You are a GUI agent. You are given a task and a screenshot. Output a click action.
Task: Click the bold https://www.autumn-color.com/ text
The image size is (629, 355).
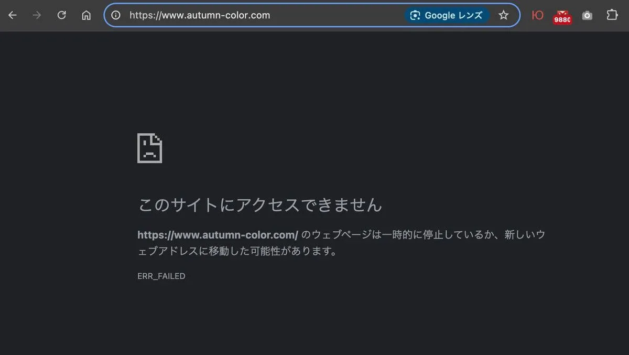coord(218,234)
